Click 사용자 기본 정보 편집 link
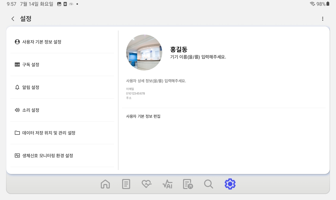 (x=143, y=116)
